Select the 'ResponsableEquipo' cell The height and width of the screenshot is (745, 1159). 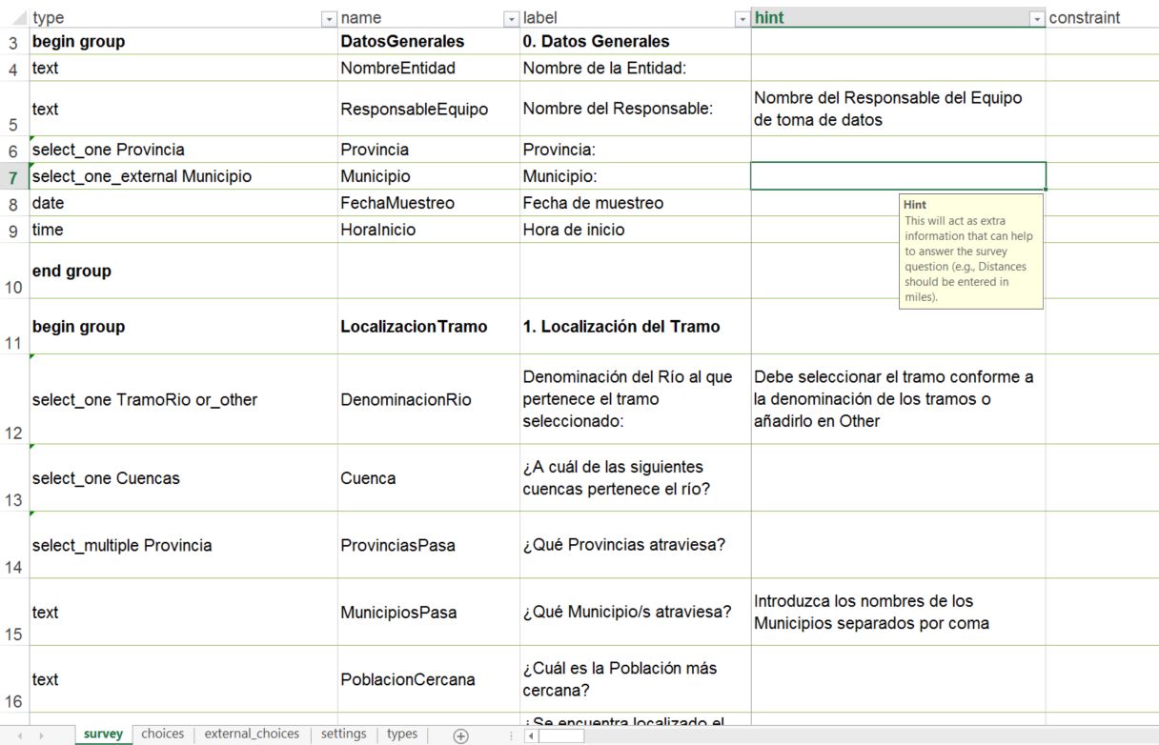point(429,109)
